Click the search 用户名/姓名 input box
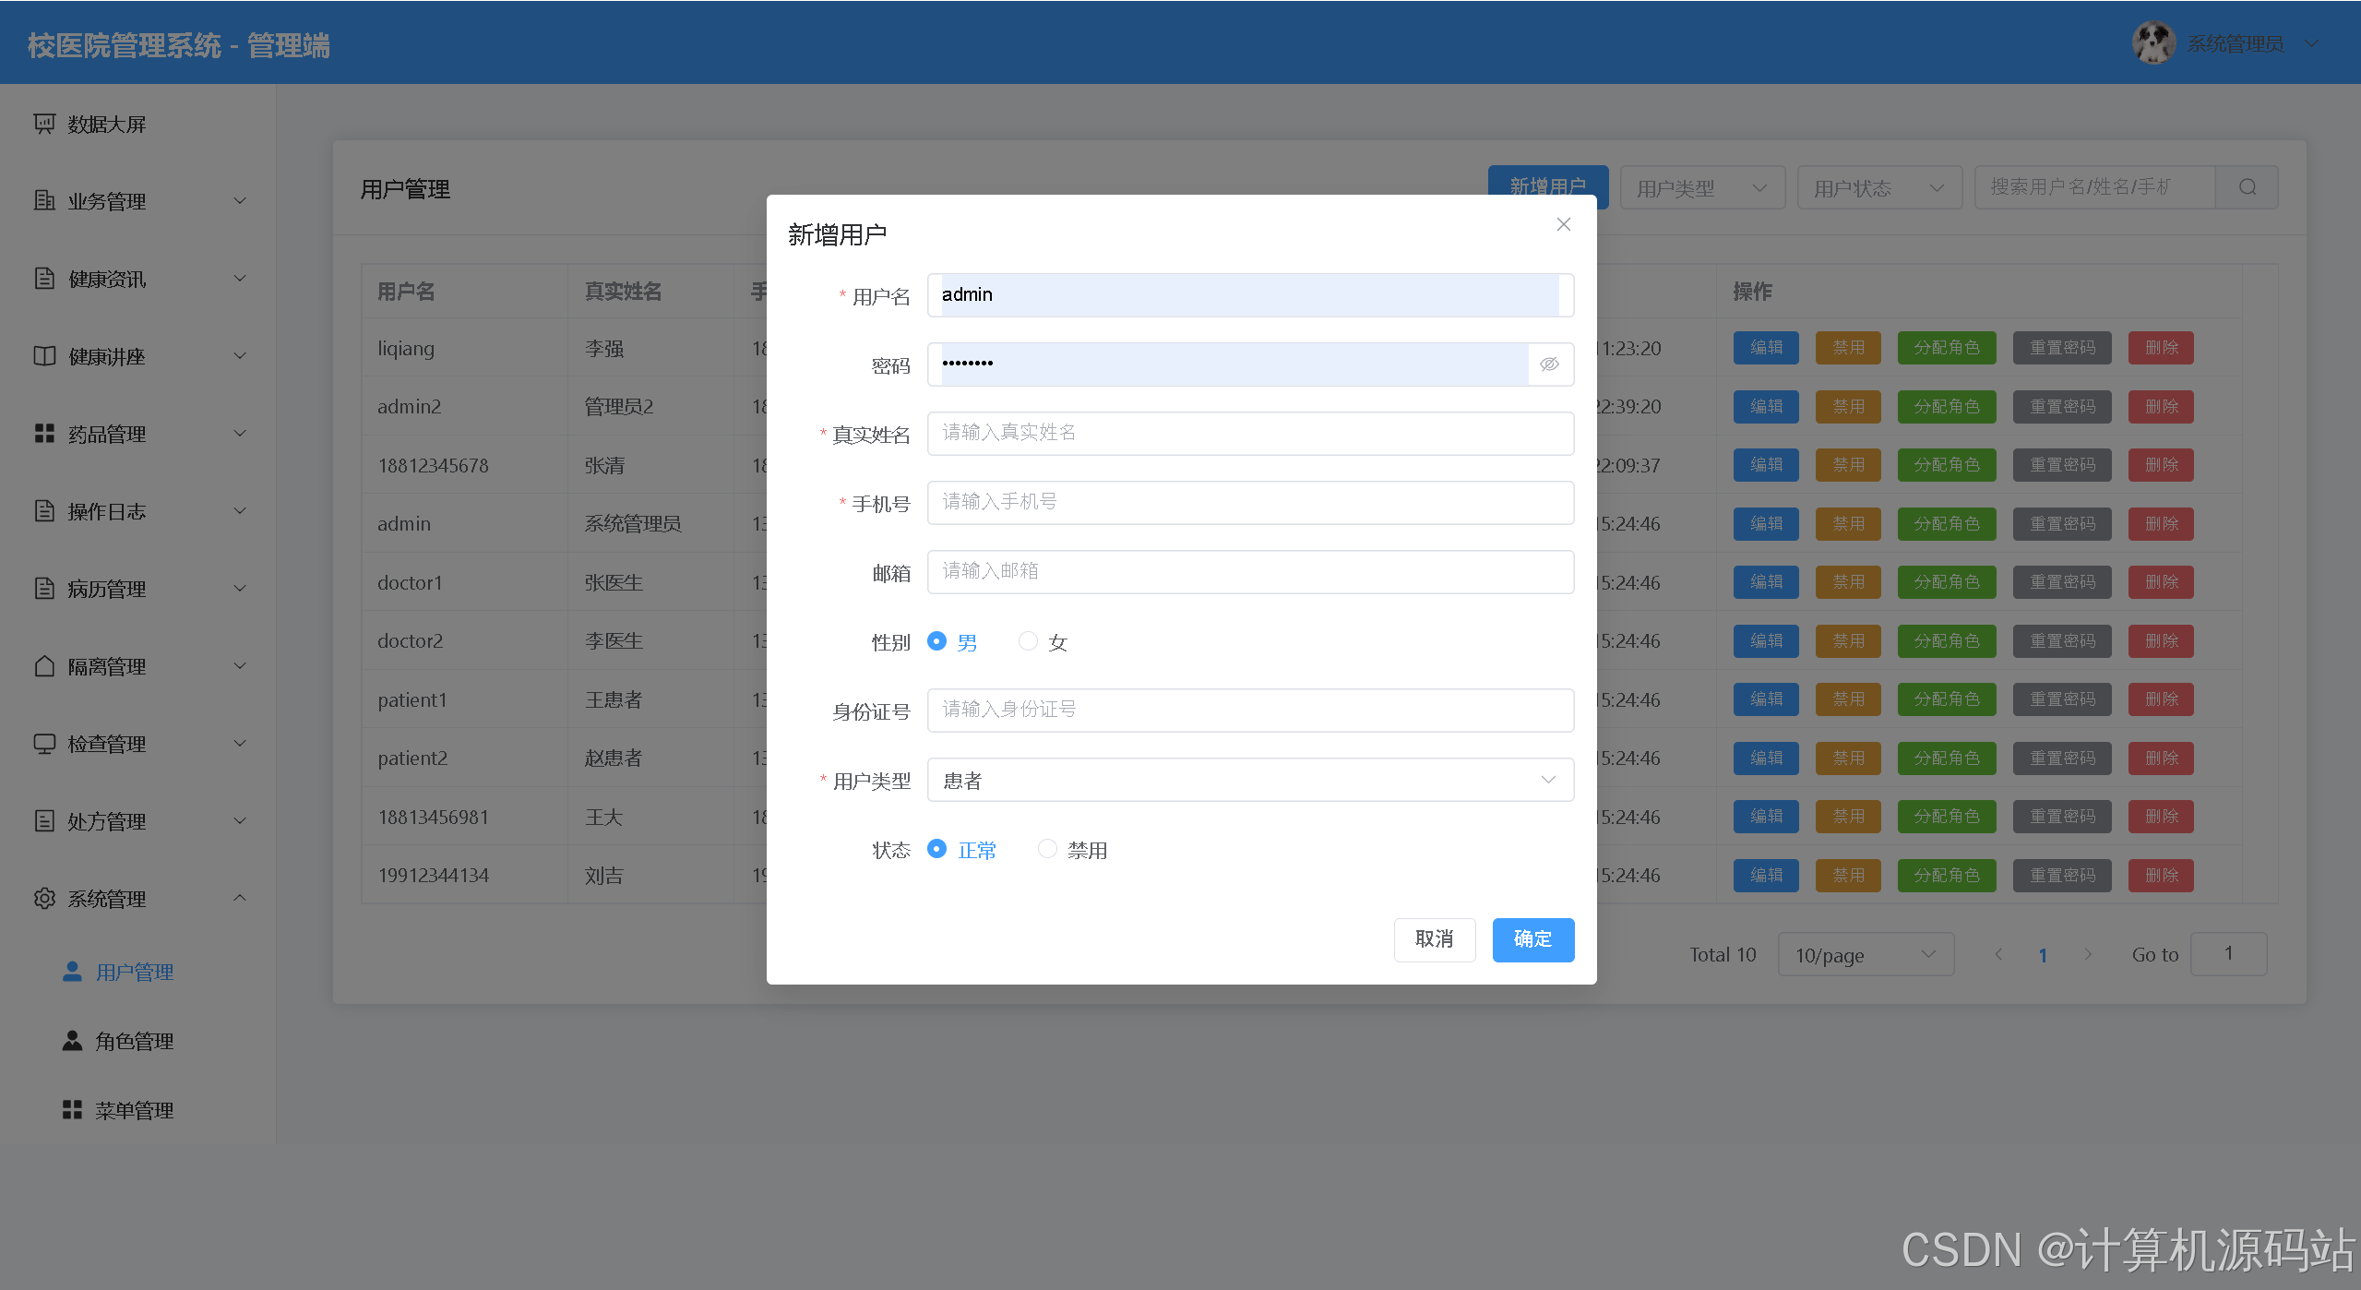 coord(2094,187)
